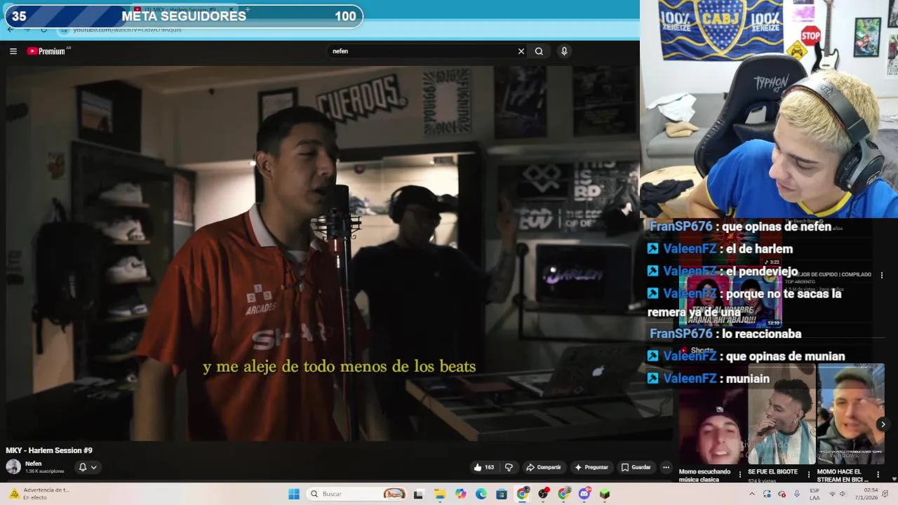The width and height of the screenshot is (898, 505).
Task: Select the video title 'MKY - Harlem Session #9'
Action: point(49,450)
